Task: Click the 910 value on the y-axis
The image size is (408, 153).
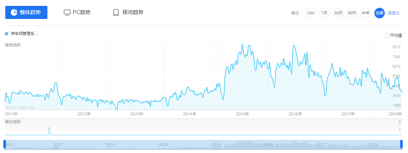Action: [x=397, y=47]
